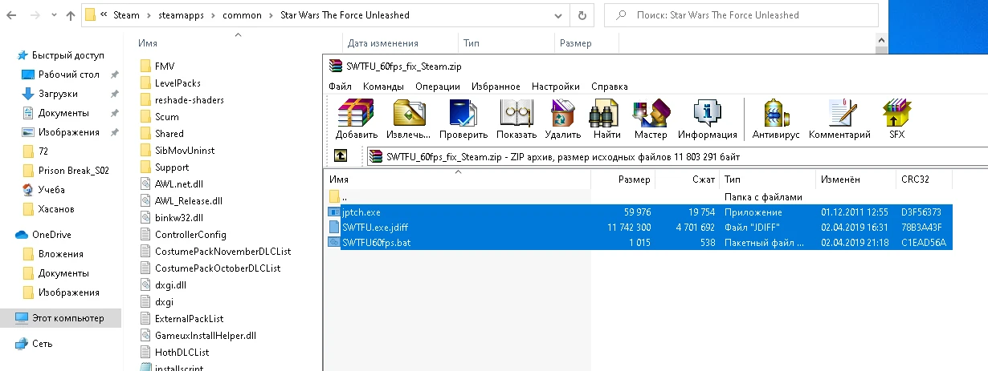Select the binkw32.dll file
The height and width of the screenshot is (371, 988).
(171, 217)
